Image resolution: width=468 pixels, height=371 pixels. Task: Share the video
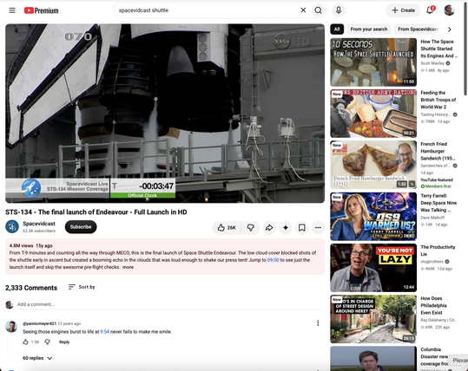click(269, 228)
